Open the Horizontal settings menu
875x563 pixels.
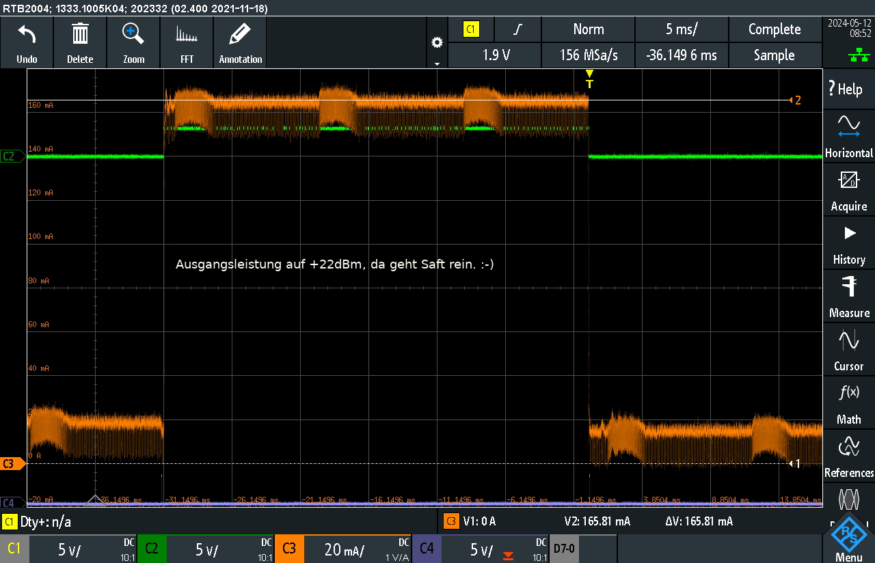848,136
